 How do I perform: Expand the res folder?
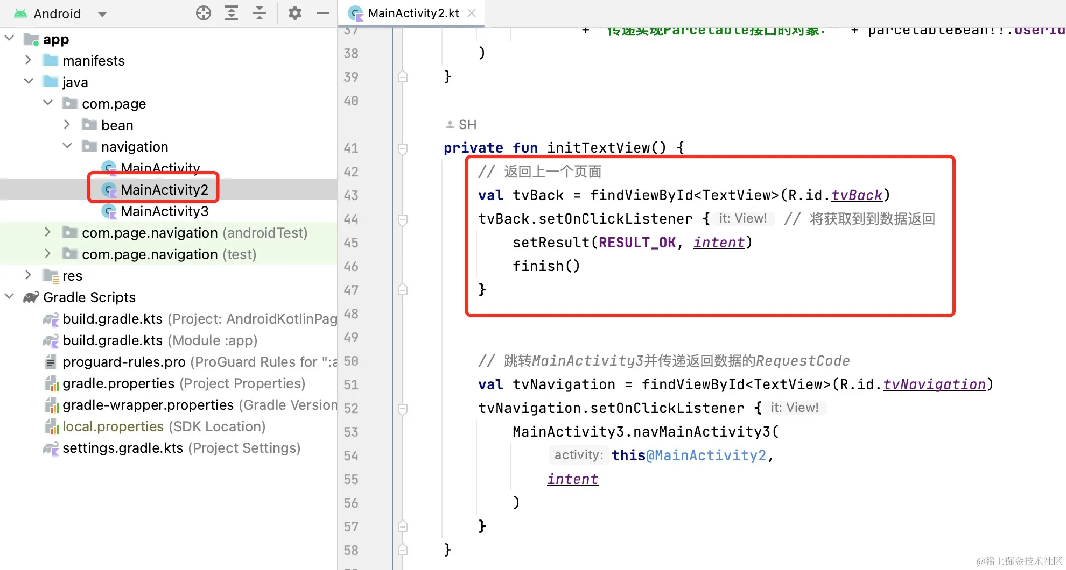(29, 275)
